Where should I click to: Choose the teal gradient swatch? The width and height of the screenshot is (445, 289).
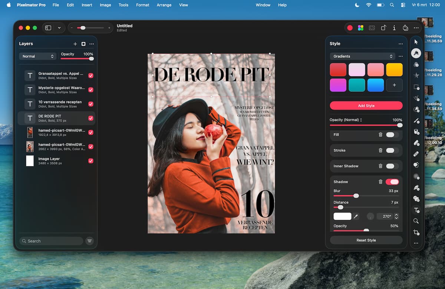click(x=357, y=85)
